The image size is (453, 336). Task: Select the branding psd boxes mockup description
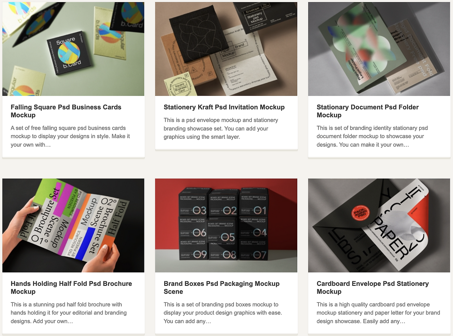(223, 313)
